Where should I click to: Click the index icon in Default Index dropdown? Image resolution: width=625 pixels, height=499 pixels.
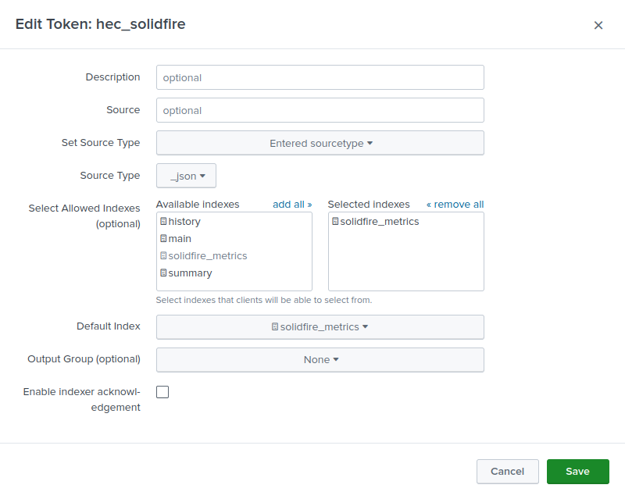[275, 326]
